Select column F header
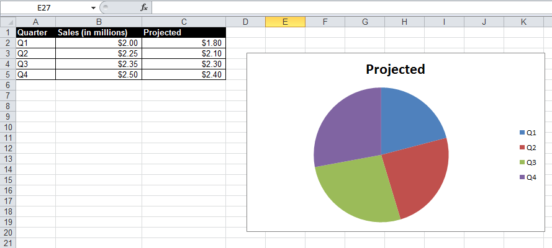The height and width of the screenshot is (248, 552). (x=325, y=22)
